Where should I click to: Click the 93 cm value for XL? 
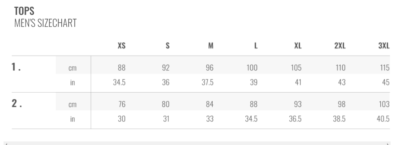(x=298, y=104)
